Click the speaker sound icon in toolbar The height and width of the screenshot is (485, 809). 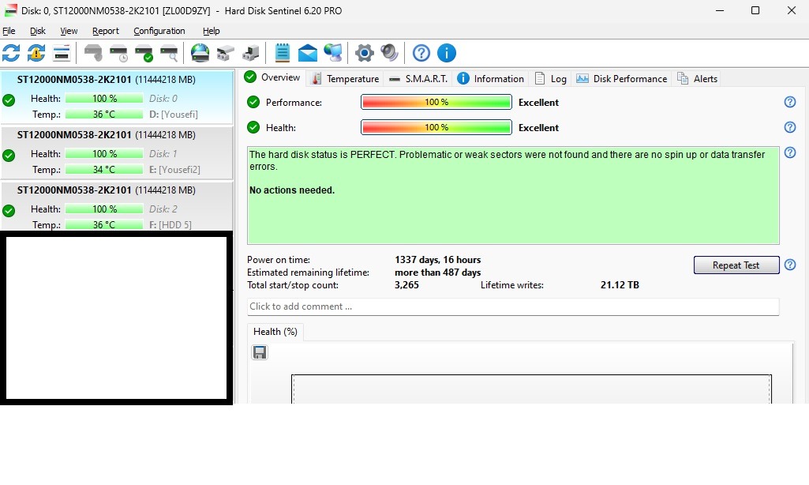[389, 53]
